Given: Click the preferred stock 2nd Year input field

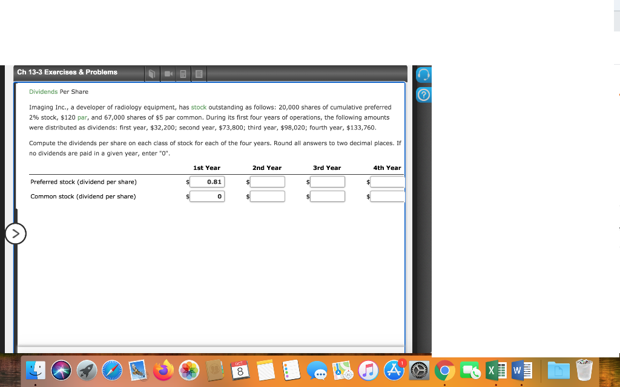Looking at the screenshot, I should (267, 181).
